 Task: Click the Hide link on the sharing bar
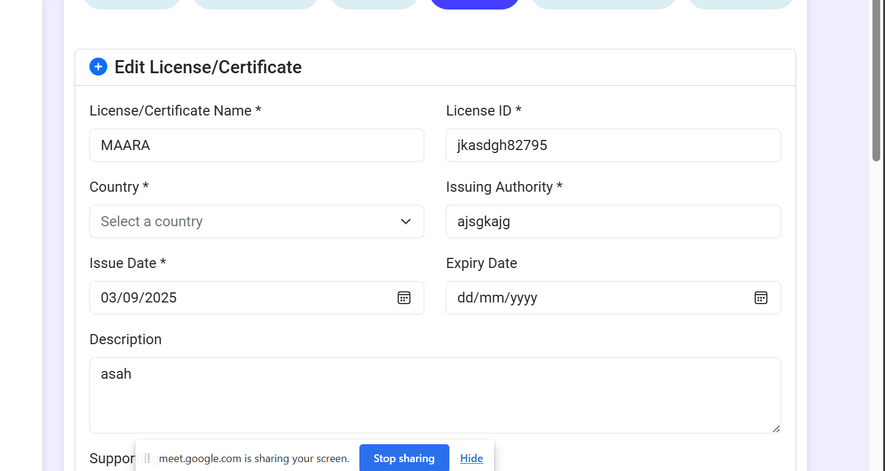pos(471,458)
